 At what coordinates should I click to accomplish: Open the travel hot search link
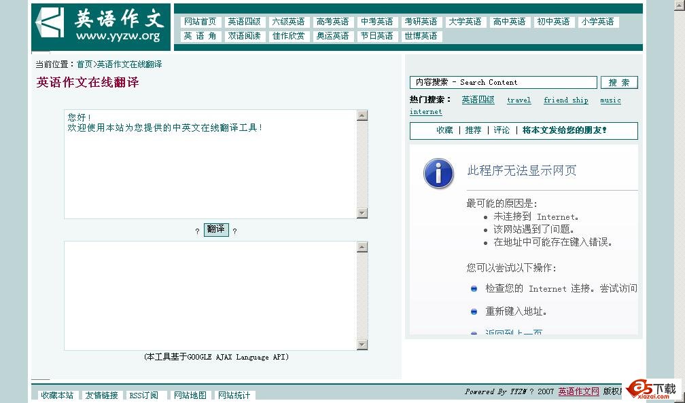pos(519,100)
